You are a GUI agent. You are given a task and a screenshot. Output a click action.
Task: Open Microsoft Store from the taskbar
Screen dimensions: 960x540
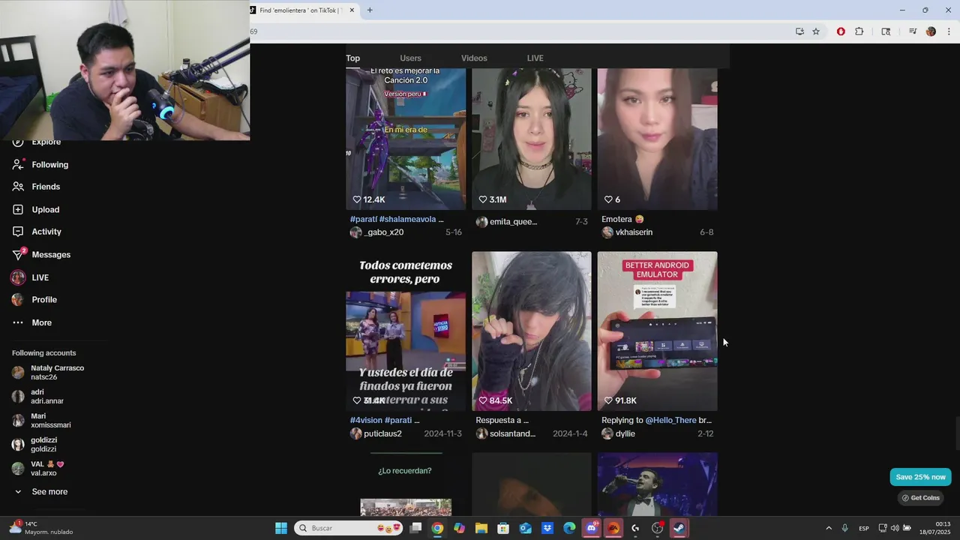(503, 528)
